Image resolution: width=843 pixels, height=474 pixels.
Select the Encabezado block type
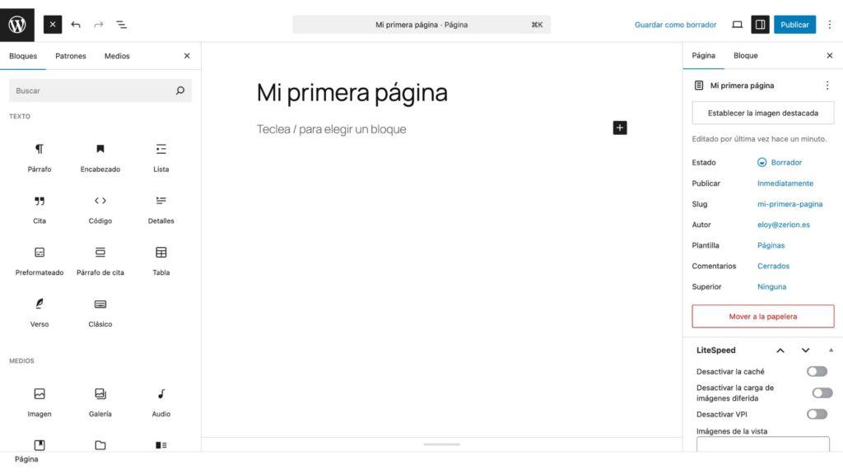click(x=100, y=156)
